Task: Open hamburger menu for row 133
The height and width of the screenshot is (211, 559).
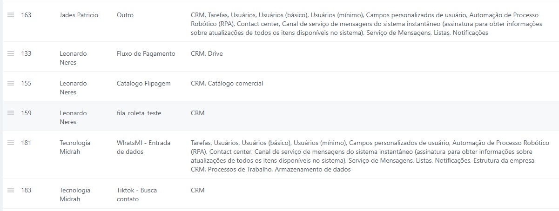Action: tap(11, 53)
